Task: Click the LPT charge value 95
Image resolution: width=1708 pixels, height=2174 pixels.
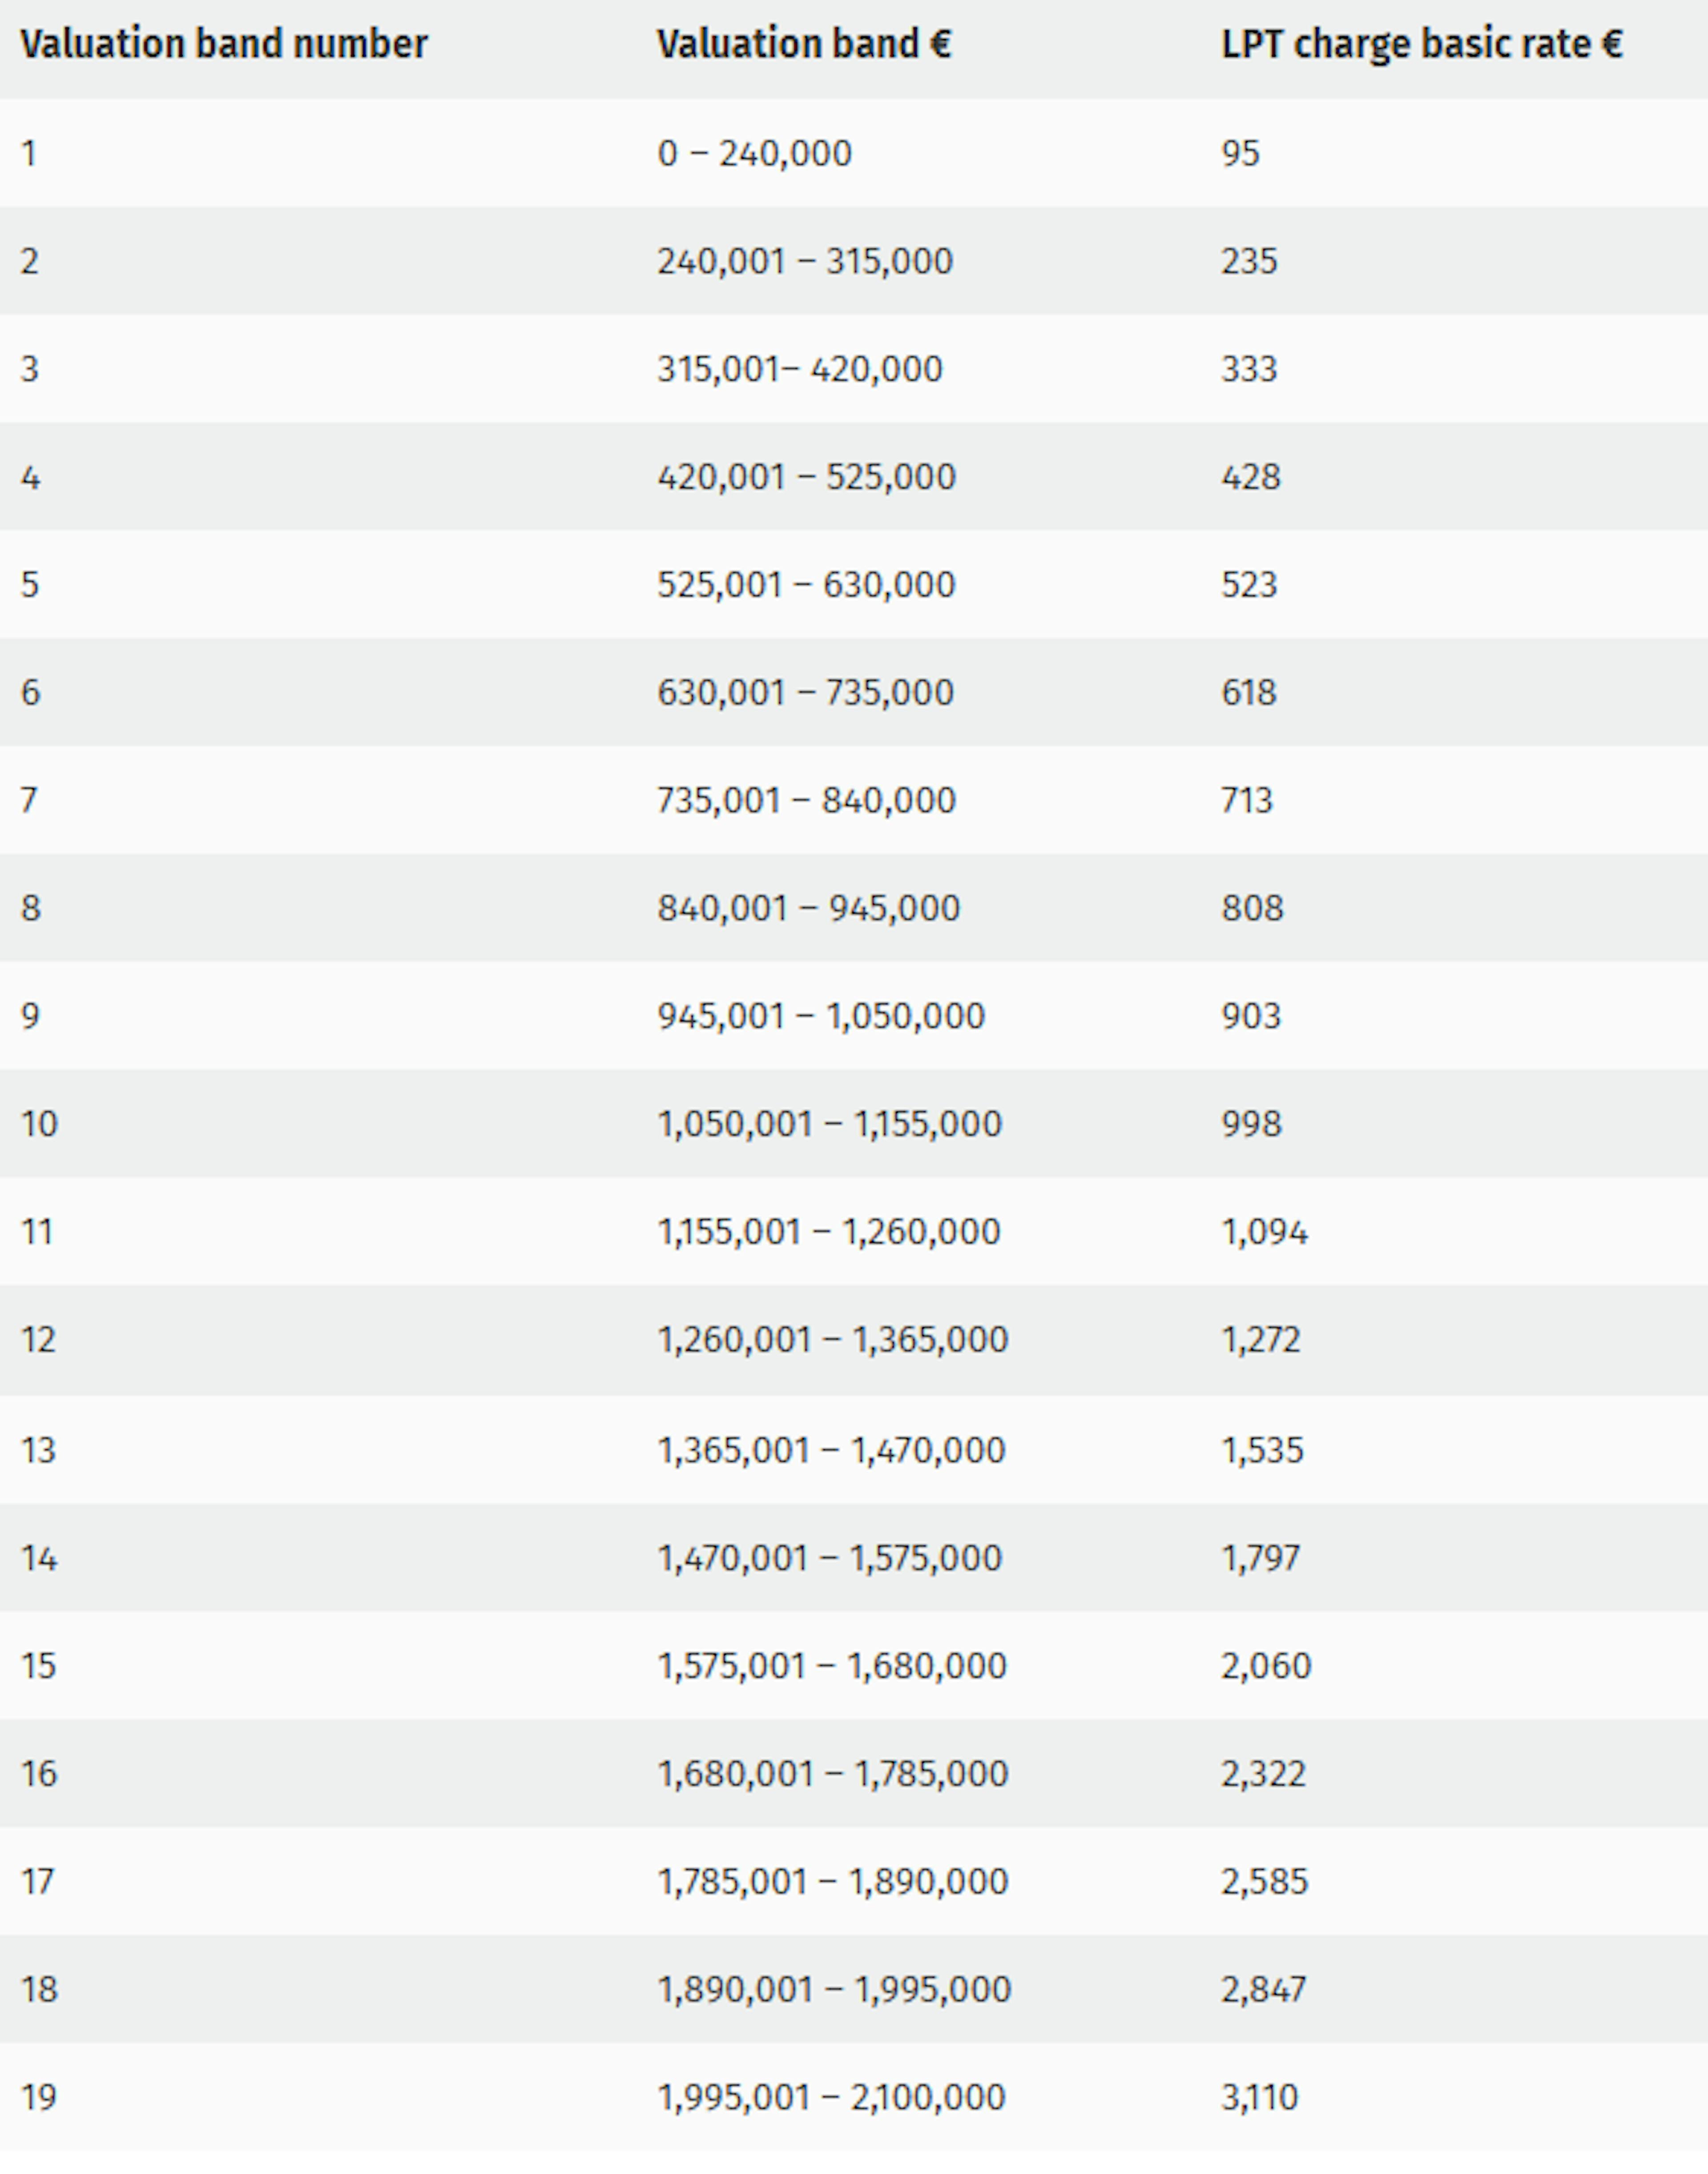Action: (1240, 154)
